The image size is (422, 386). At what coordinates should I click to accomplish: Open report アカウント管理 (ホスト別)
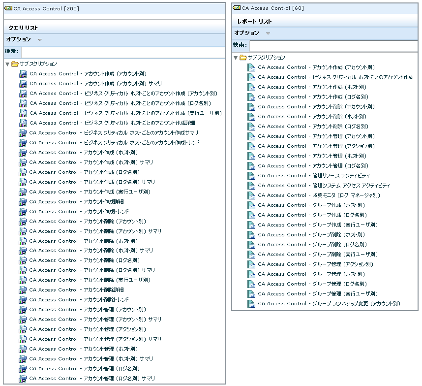pos(312,156)
